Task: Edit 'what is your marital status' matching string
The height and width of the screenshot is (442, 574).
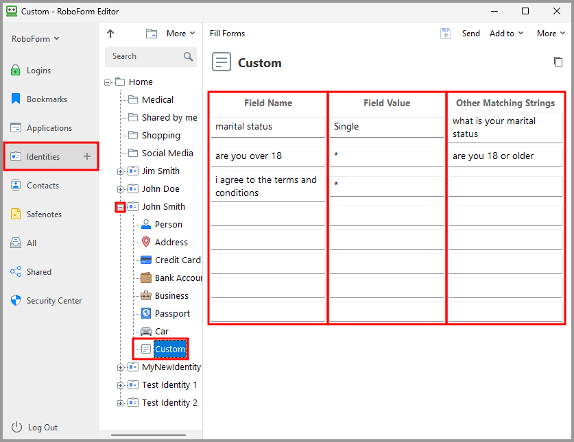Action: (505, 127)
